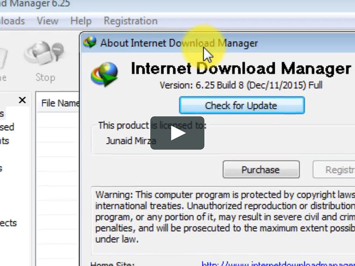355x266 pixels.
Task: Open the View menu
Action: point(47,21)
